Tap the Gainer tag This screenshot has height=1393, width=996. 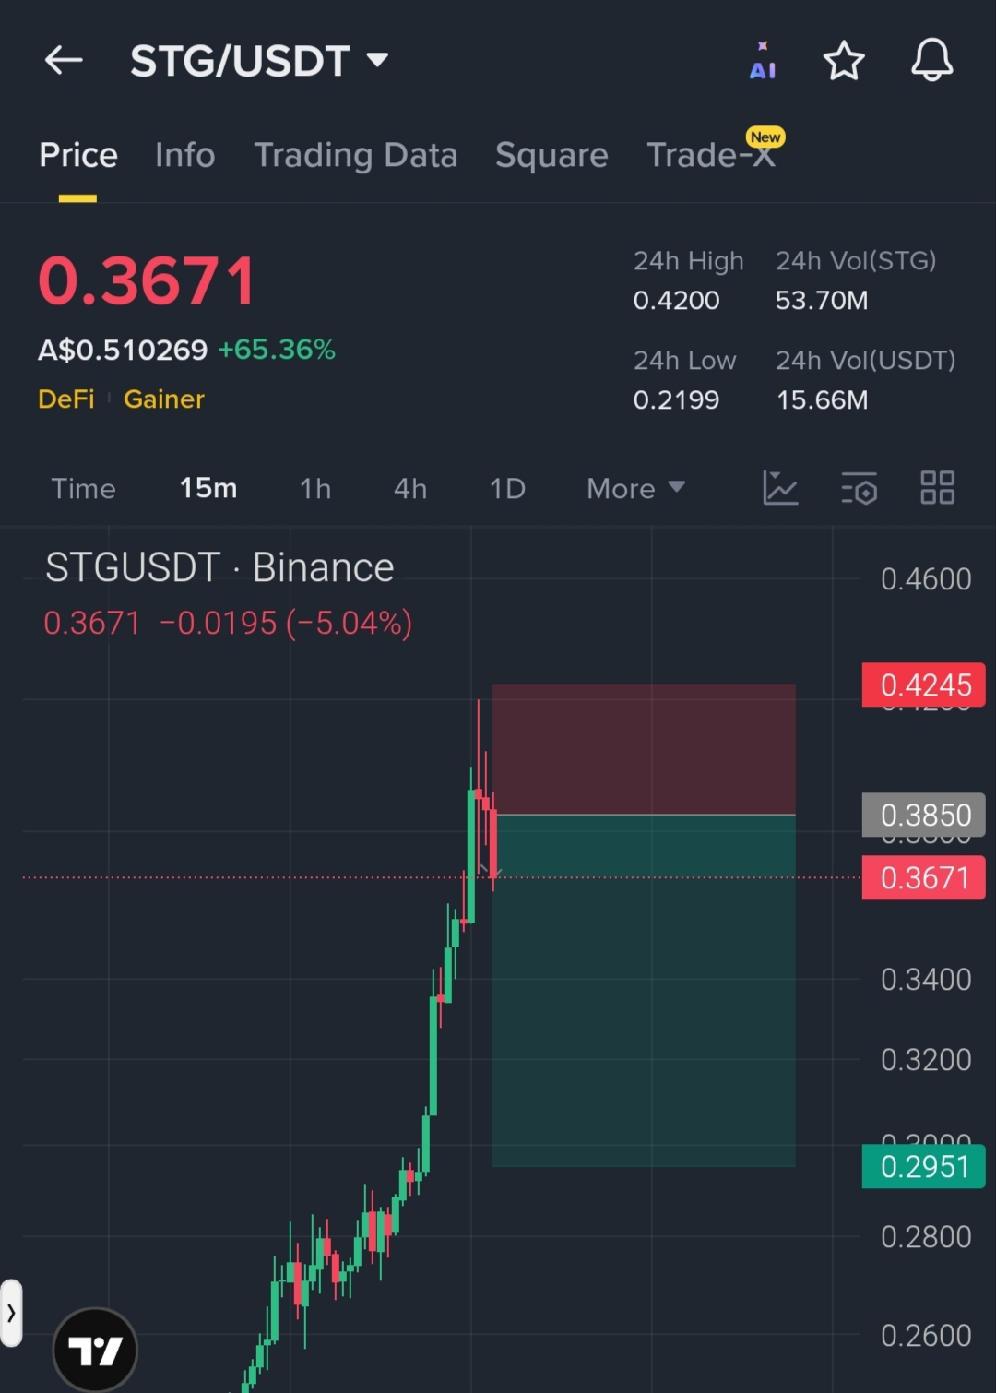[x=164, y=399]
